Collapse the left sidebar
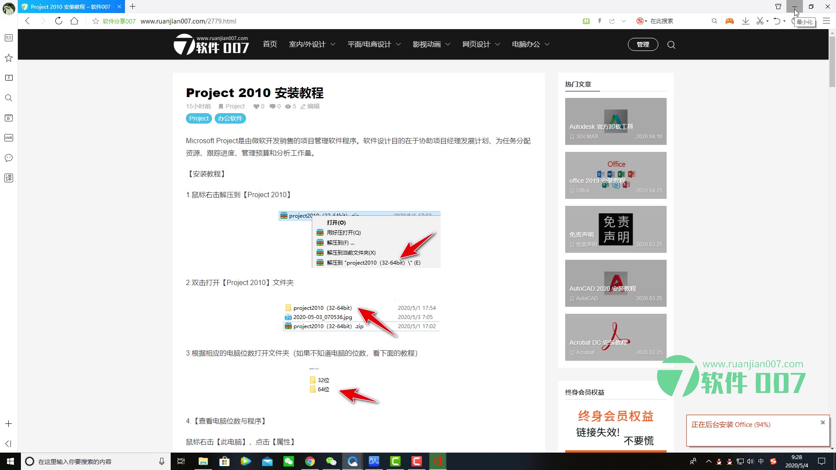Viewport: 836px width, 470px height. pos(8,443)
